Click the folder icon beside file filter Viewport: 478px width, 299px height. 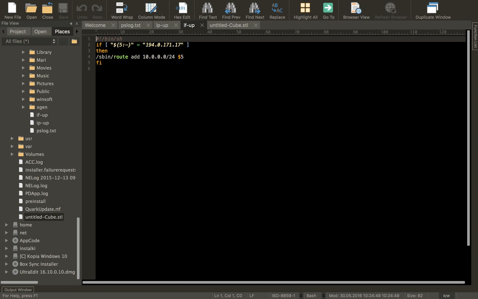click(x=74, y=41)
